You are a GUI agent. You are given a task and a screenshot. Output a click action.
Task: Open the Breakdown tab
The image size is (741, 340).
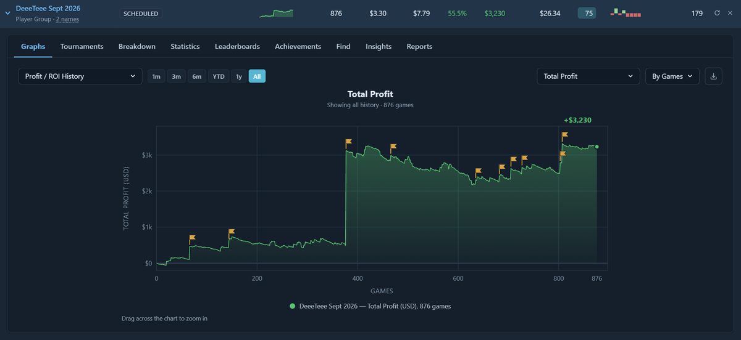(x=137, y=46)
